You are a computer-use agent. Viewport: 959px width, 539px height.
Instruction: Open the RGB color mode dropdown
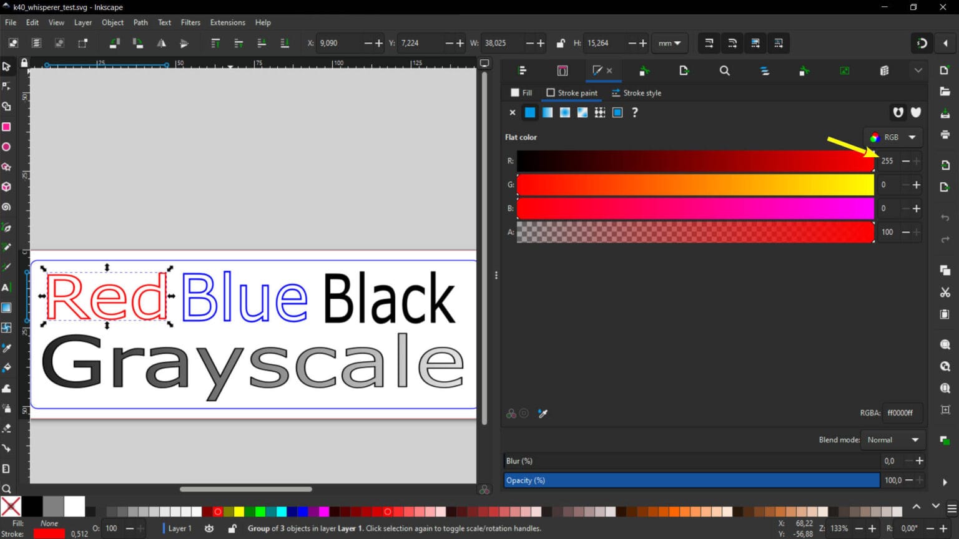click(x=892, y=137)
